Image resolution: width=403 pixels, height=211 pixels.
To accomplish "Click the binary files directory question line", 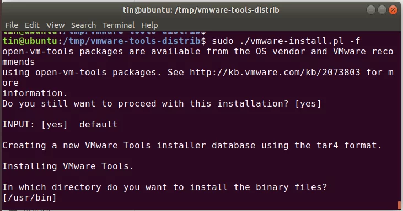I will click(164, 187).
